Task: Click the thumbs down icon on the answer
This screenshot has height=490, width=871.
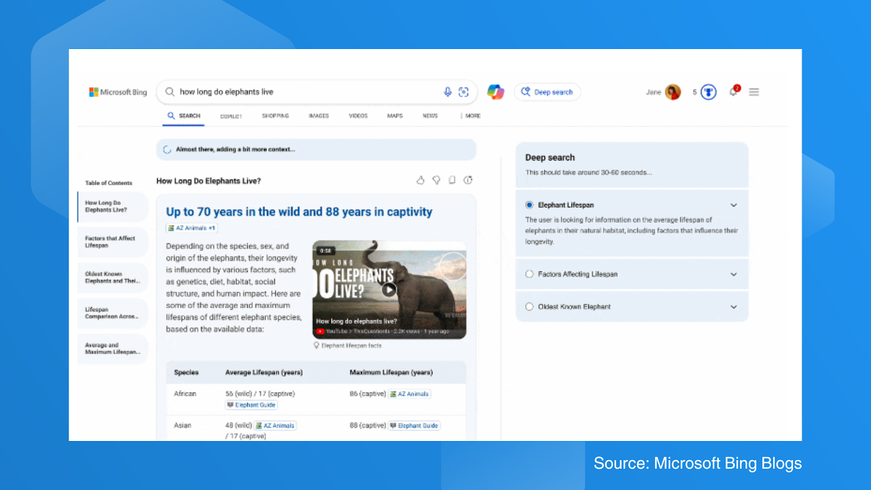Action: pos(436,180)
